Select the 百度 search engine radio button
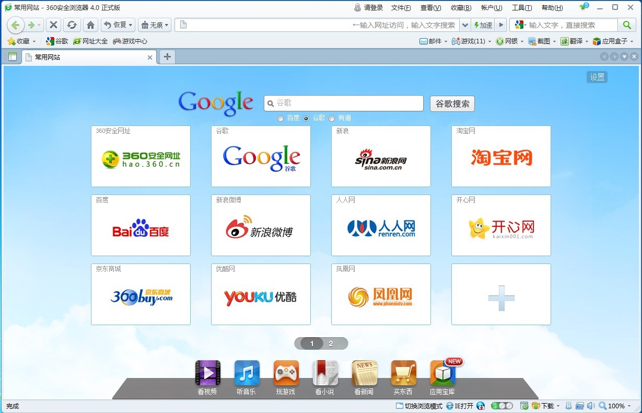 (x=281, y=119)
